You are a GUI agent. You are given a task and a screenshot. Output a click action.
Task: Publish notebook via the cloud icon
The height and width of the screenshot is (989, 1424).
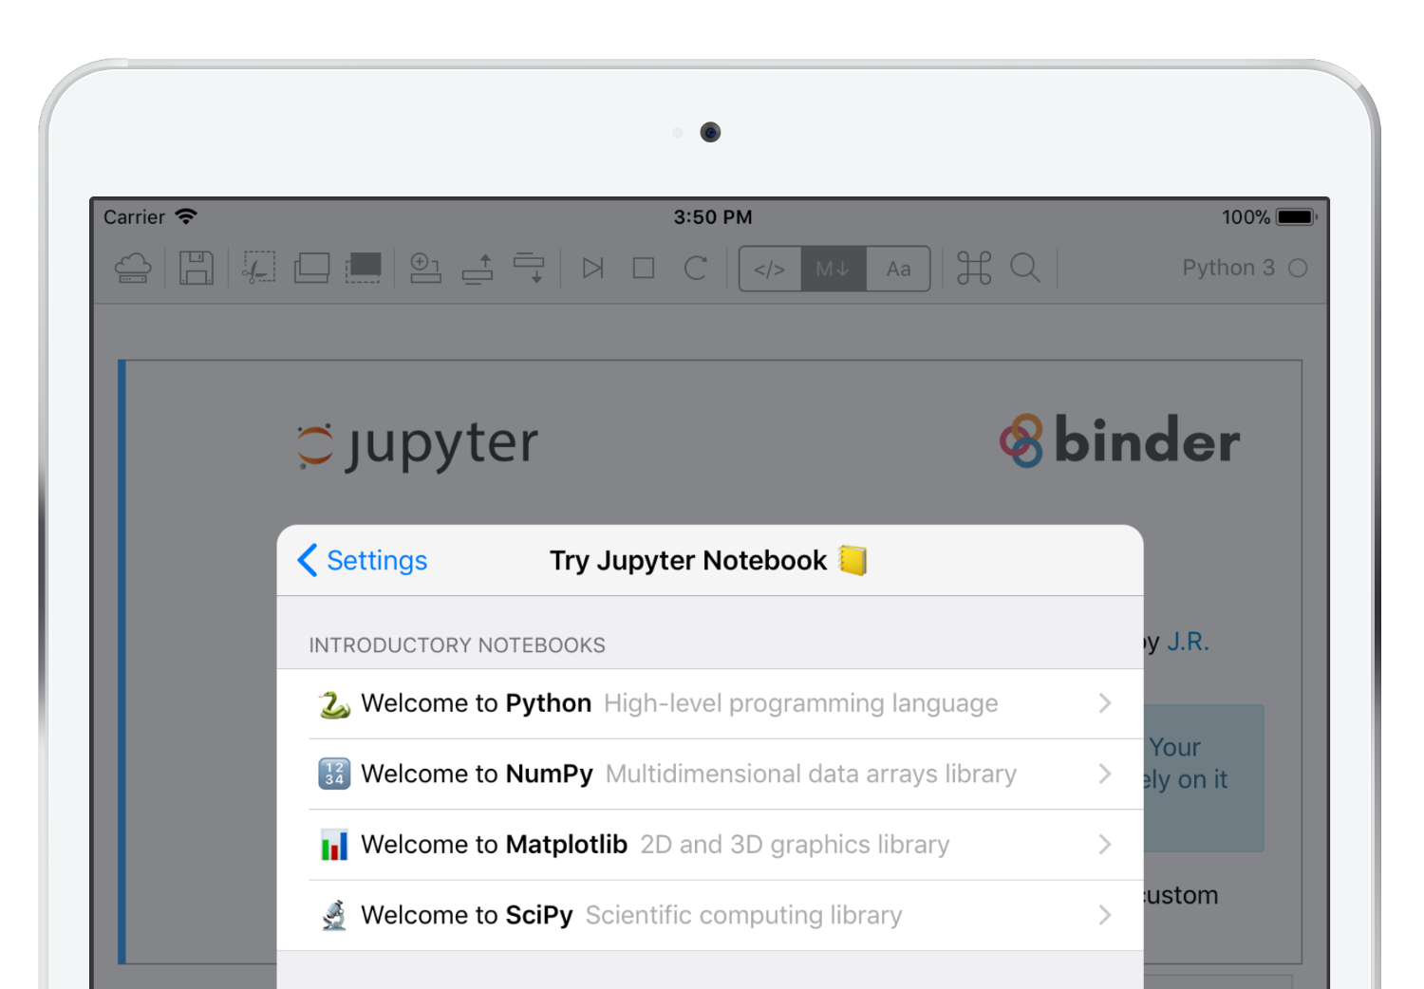tap(132, 268)
